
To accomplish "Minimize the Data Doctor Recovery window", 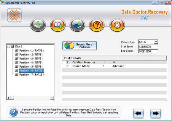I will pyautogui.click(x=155, y=3).
